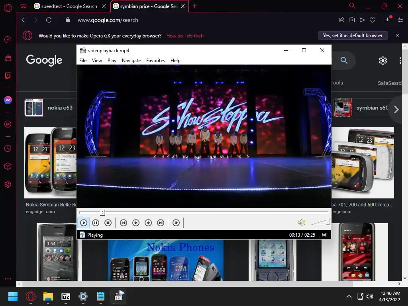This screenshot has width=408, height=306.
Task: Mute the player's volume speaker icon
Action: pyautogui.click(x=301, y=223)
